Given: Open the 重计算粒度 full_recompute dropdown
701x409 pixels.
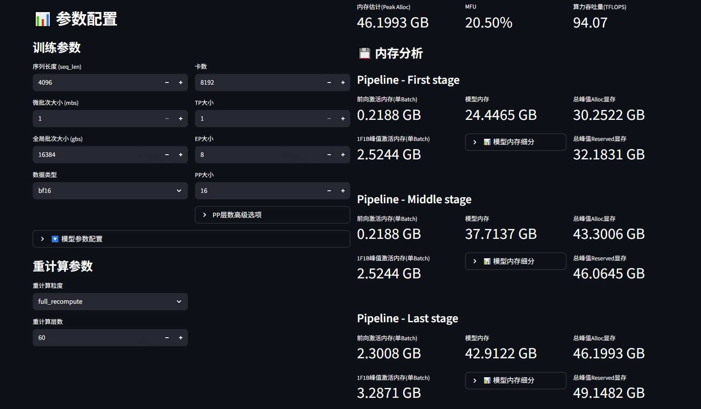Looking at the screenshot, I should click(x=110, y=302).
